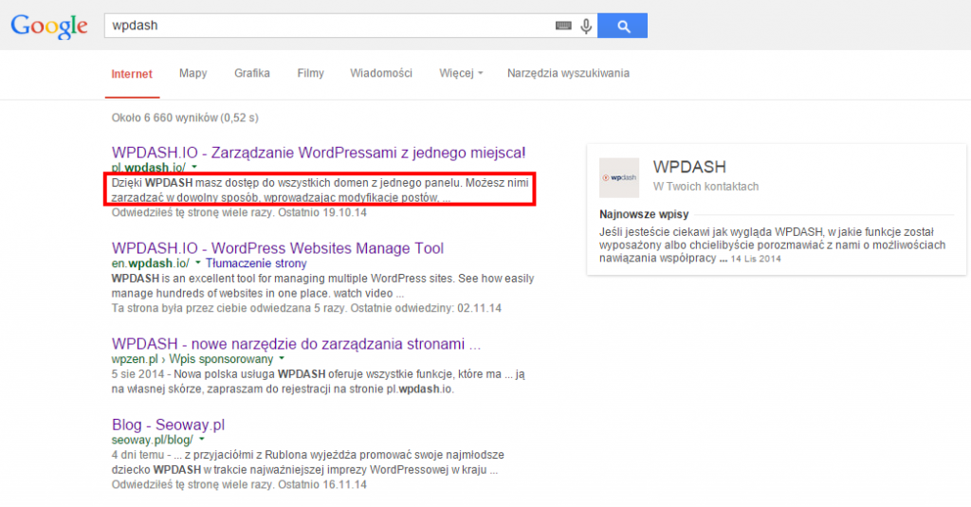The height and width of the screenshot is (507, 971).
Task: Expand the Więcej dropdown menu
Action: click(461, 74)
